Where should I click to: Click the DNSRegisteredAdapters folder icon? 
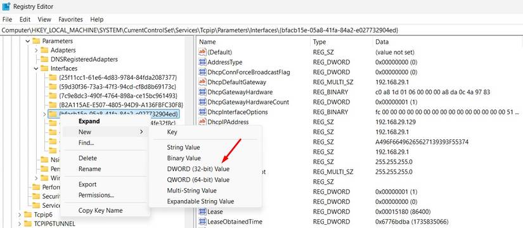click(44, 60)
